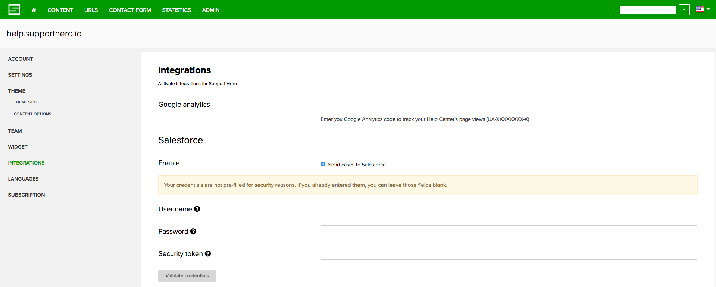
Task: Open the US flag language selector
Action: click(702, 10)
